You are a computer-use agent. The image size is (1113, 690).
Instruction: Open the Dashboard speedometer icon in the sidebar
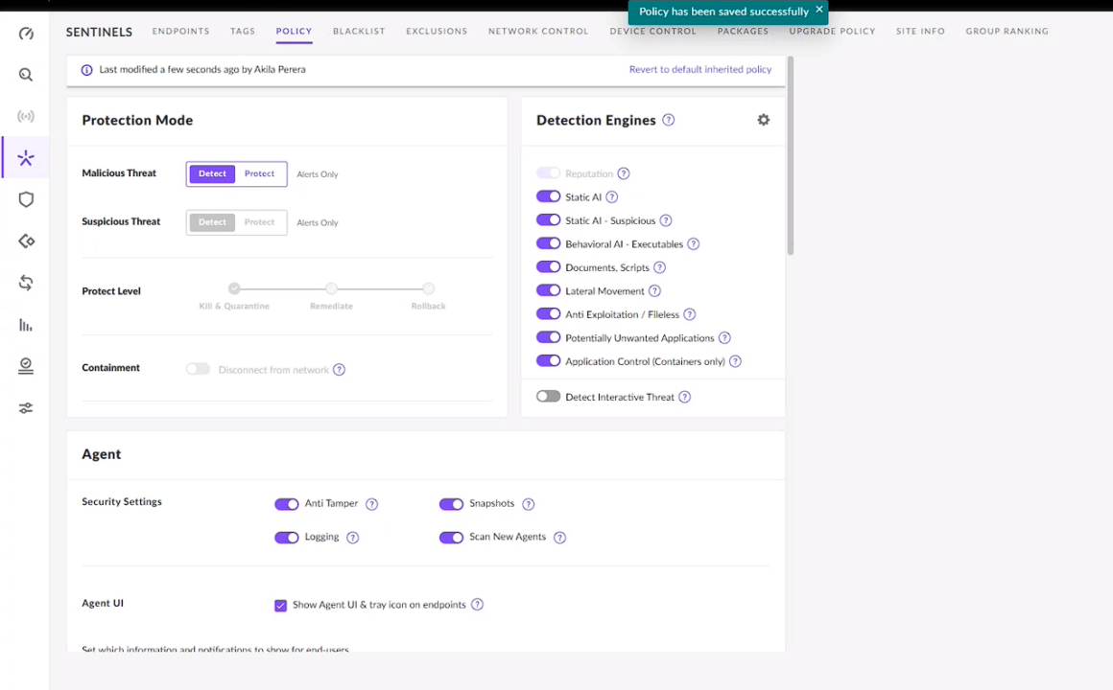click(26, 33)
